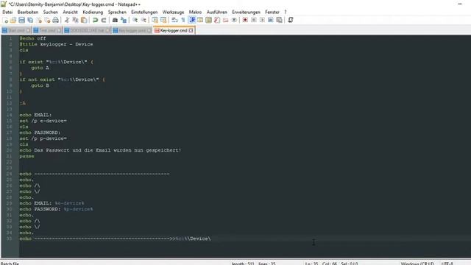The width and height of the screenshot is (471, 265).
Task: Switch to the second document tab
Action: [x=47, y=31]
